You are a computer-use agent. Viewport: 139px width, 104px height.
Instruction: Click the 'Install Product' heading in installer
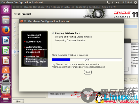coord(22,14)
